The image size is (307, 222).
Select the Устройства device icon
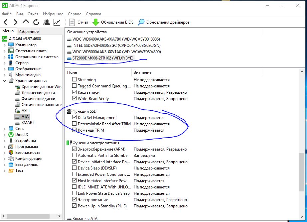(11, 141)
